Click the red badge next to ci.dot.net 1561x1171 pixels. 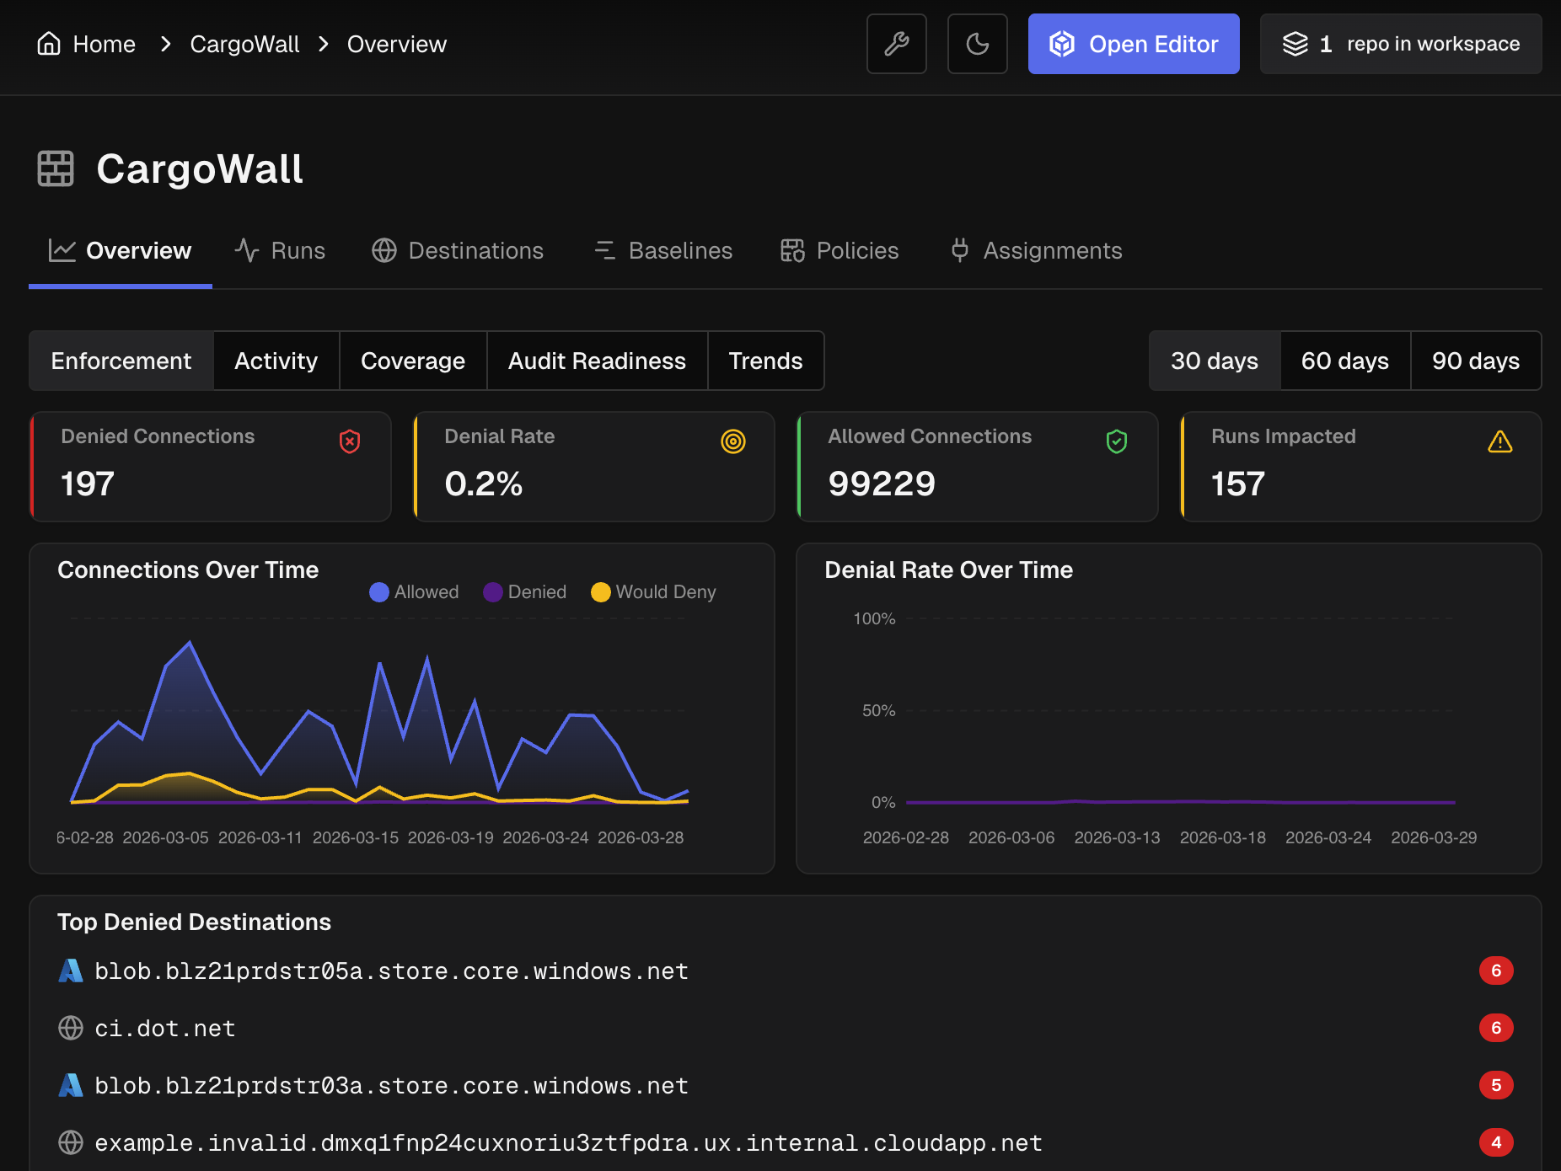[x=1496, y=1028]
